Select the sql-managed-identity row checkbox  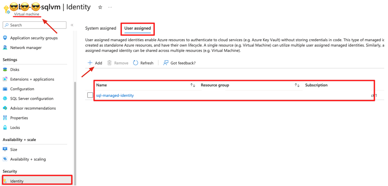[x=90, y=95]
